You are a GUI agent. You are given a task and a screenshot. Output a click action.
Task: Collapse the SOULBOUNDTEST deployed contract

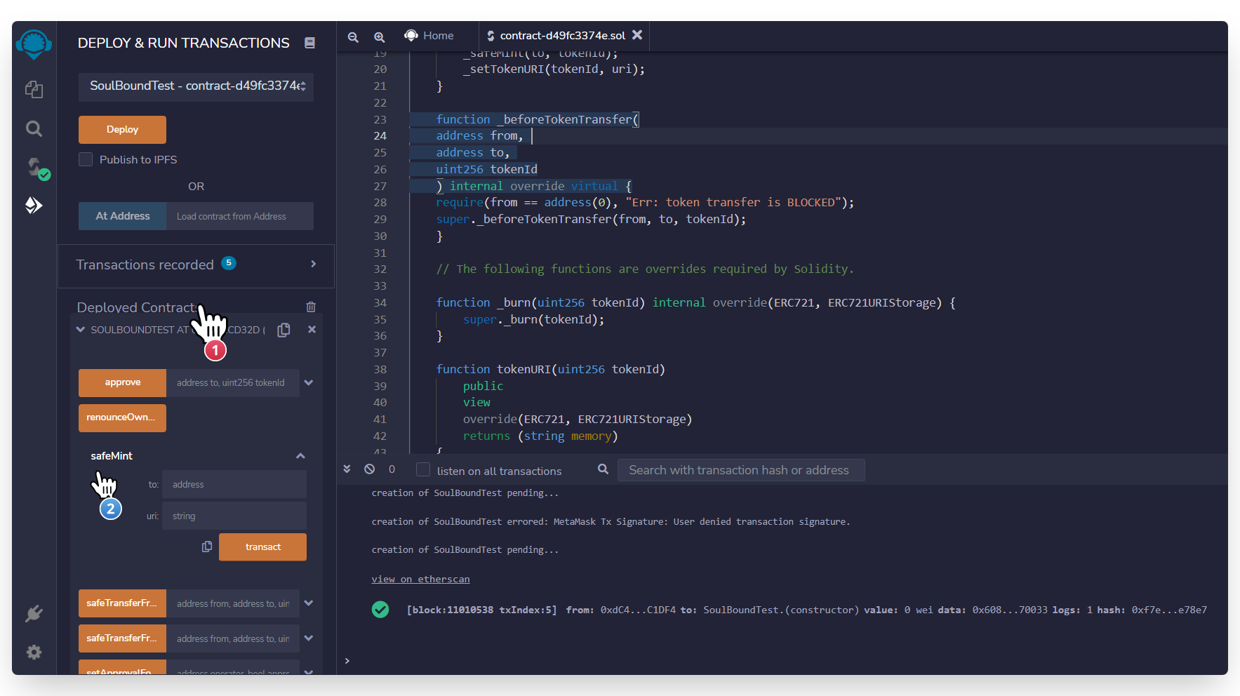tap(81, 330)
